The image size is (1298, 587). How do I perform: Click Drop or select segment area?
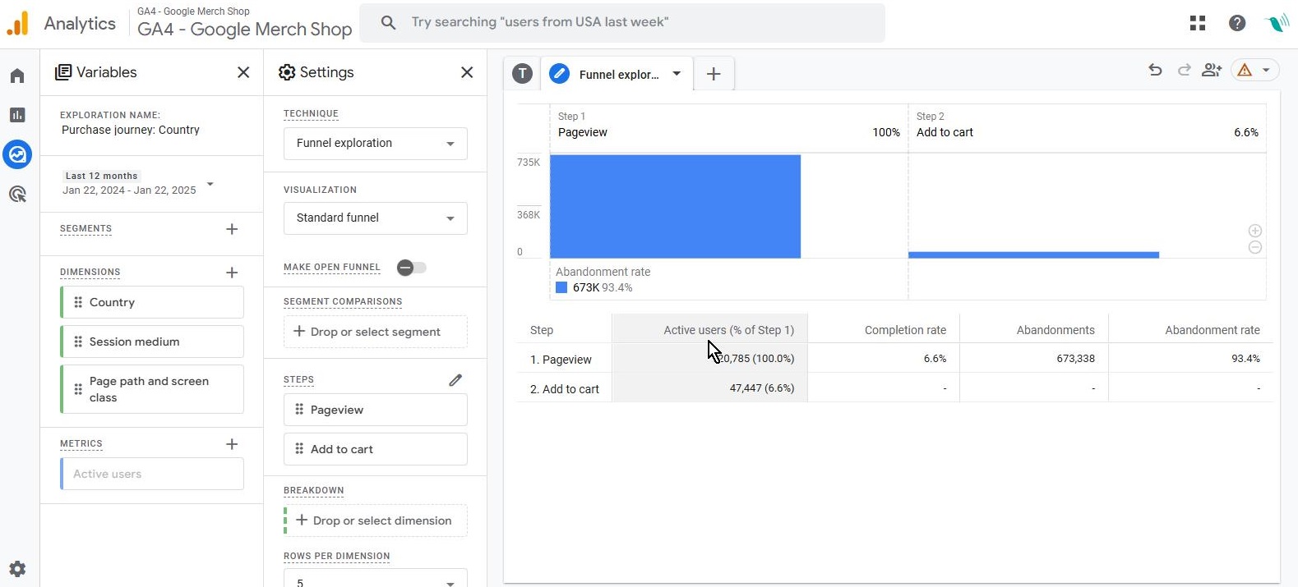pos(376,332)
